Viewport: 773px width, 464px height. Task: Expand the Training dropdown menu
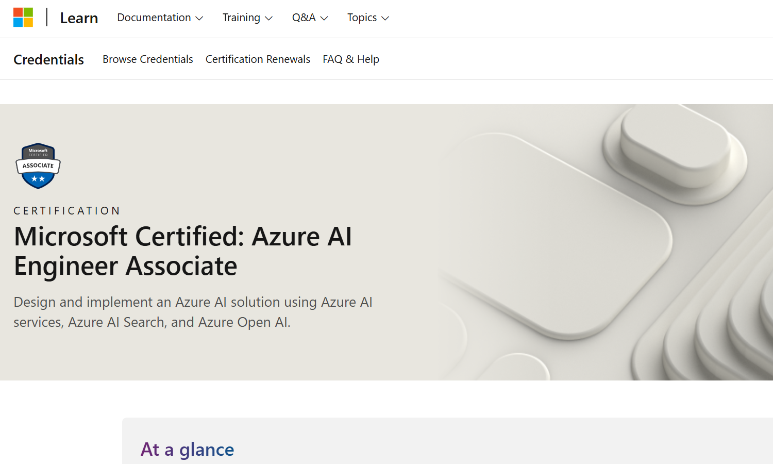[x=241, y=18]
